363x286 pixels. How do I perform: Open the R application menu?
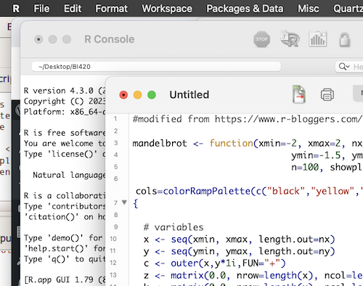pos(16,9)
